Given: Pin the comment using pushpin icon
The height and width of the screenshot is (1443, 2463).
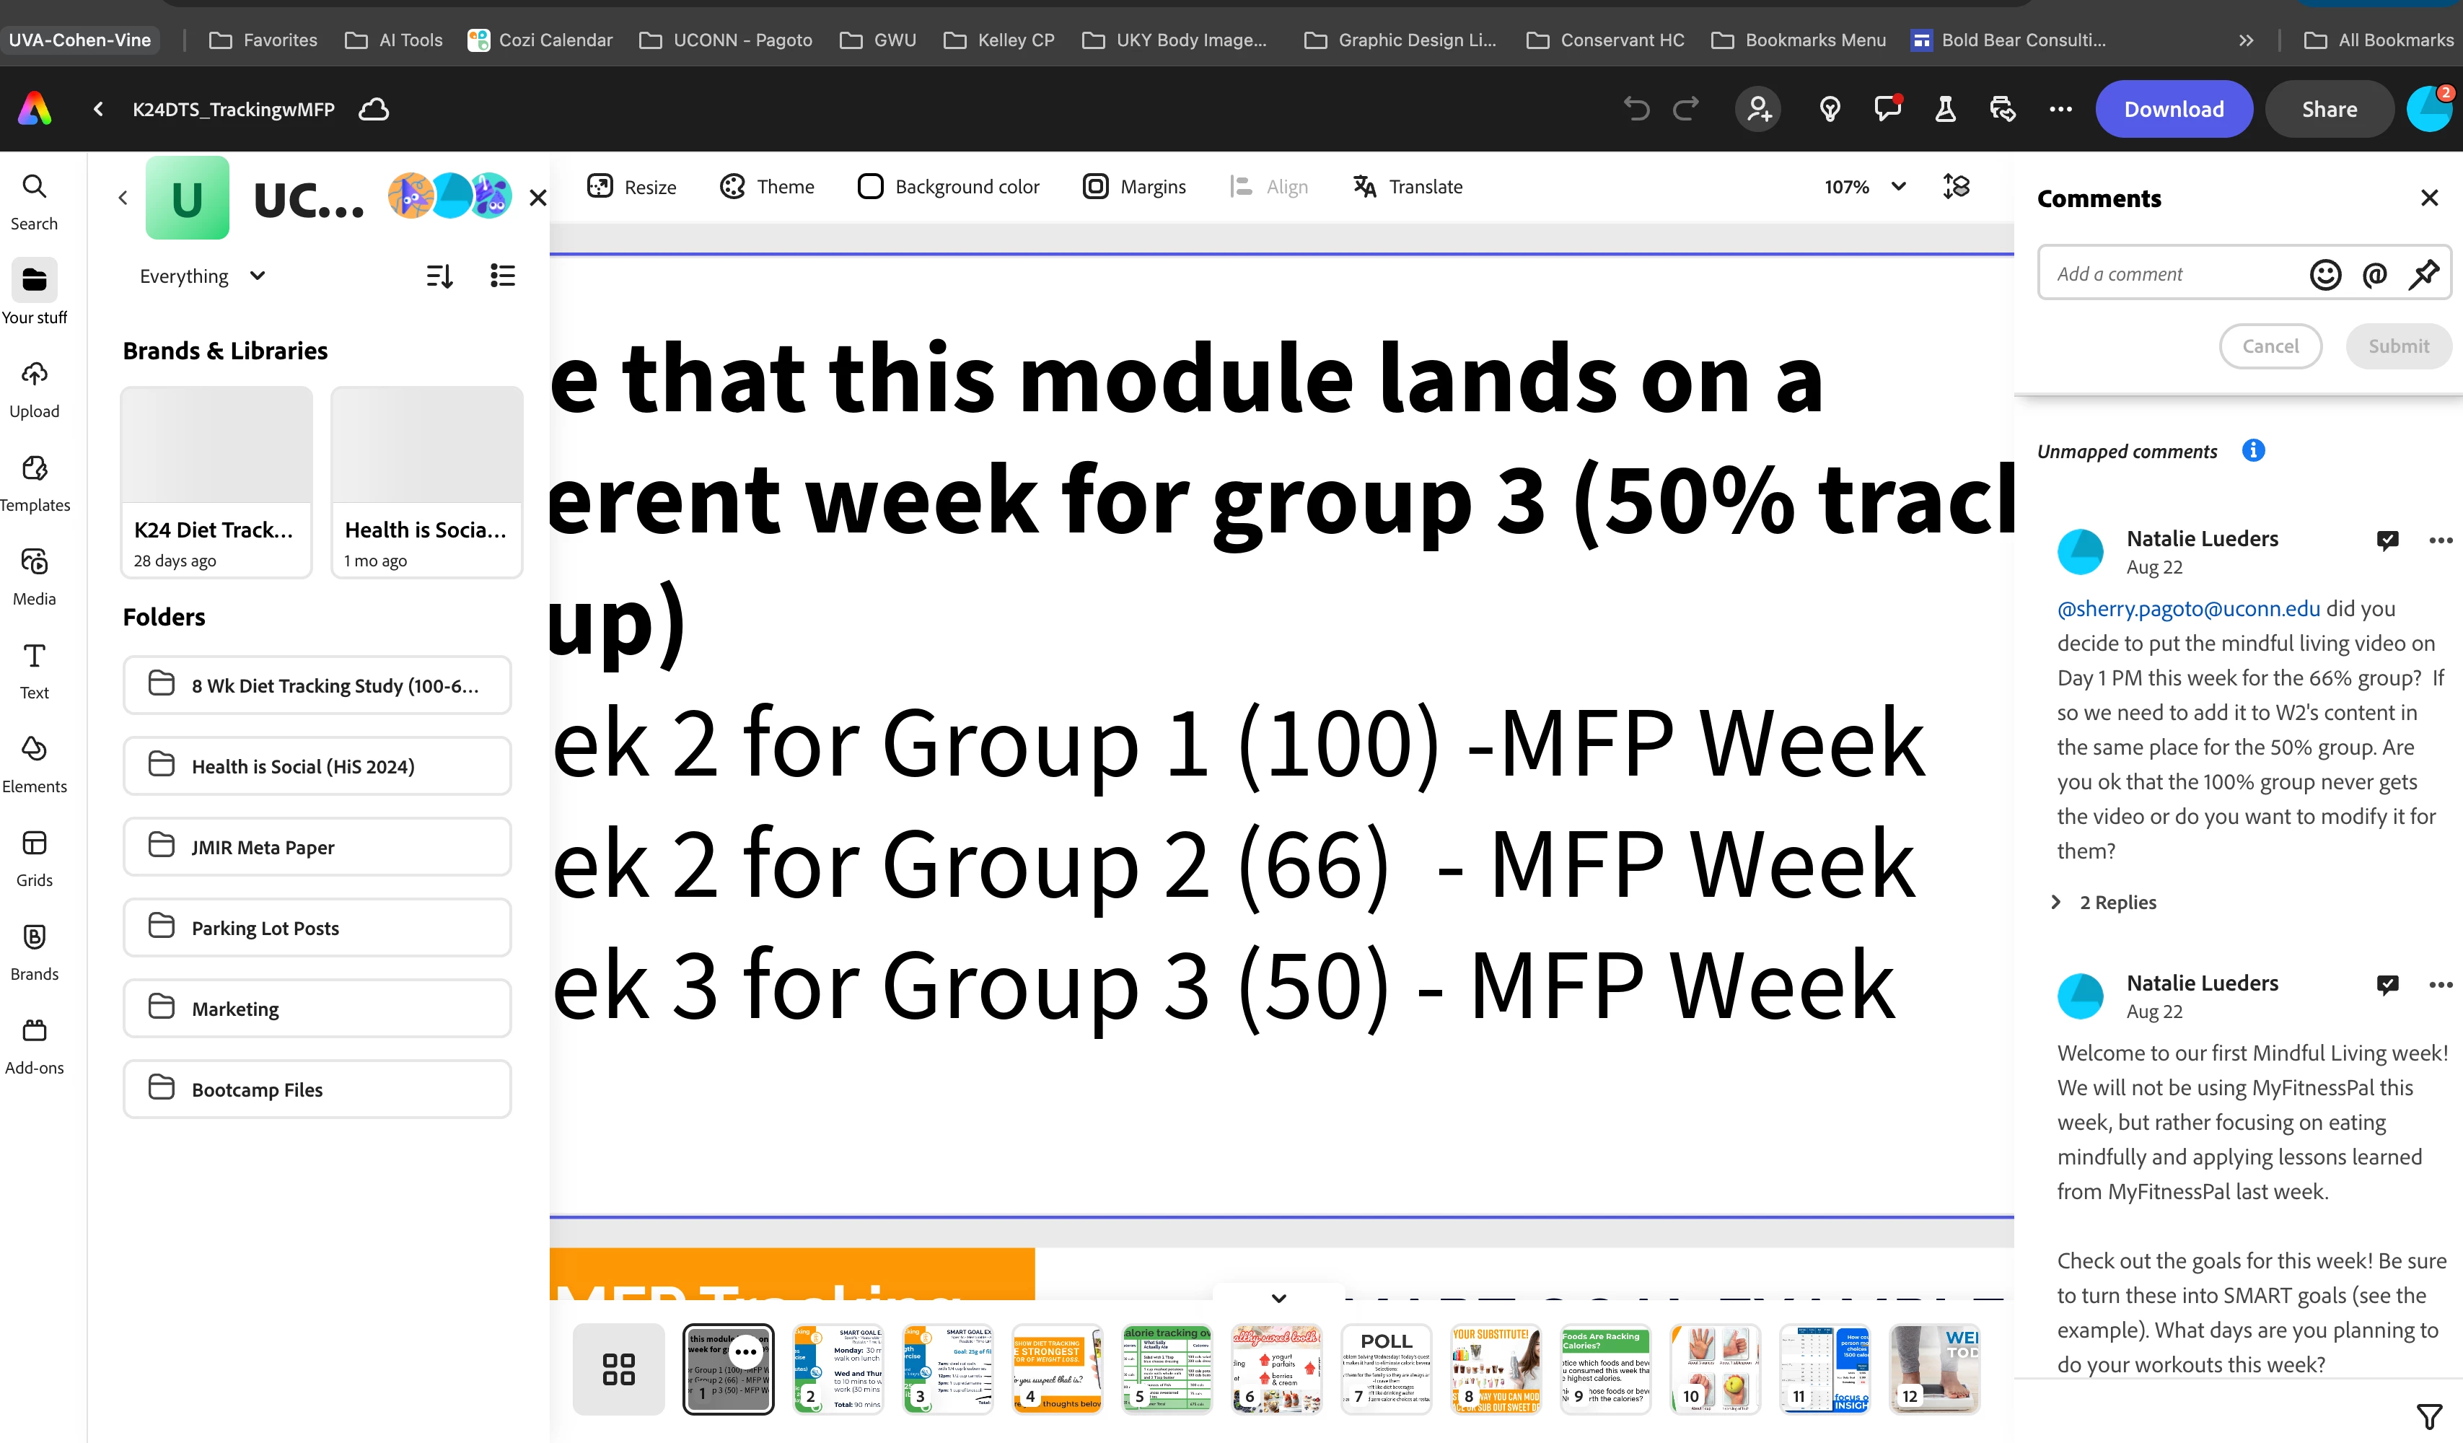Looking at the screenshot, I should click(2424, 275).
